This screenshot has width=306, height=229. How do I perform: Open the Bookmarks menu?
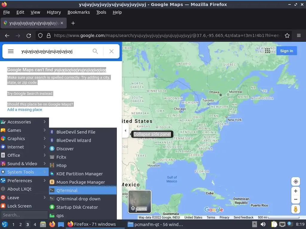79,12
